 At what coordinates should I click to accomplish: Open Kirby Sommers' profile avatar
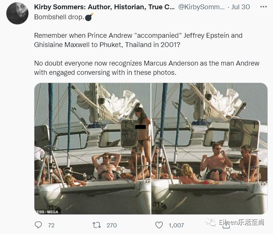[x=17, y=13]
